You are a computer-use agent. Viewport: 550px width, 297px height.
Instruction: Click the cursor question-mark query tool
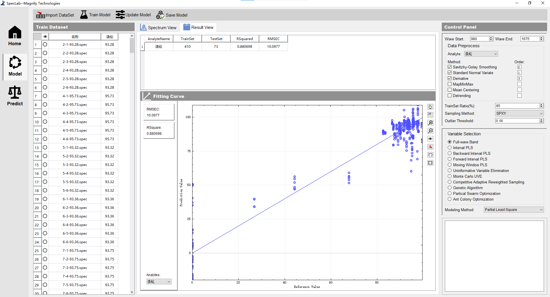pos(430,114)
